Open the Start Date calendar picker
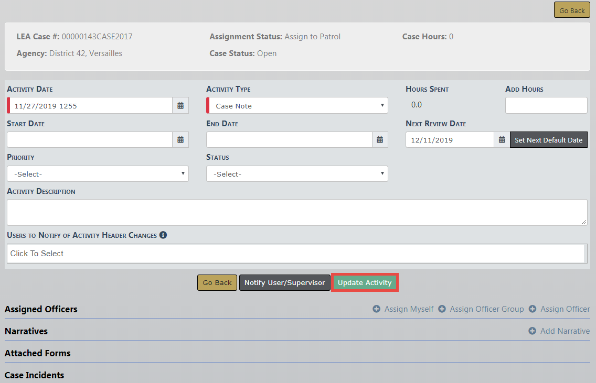 click(x=180, y=140)
